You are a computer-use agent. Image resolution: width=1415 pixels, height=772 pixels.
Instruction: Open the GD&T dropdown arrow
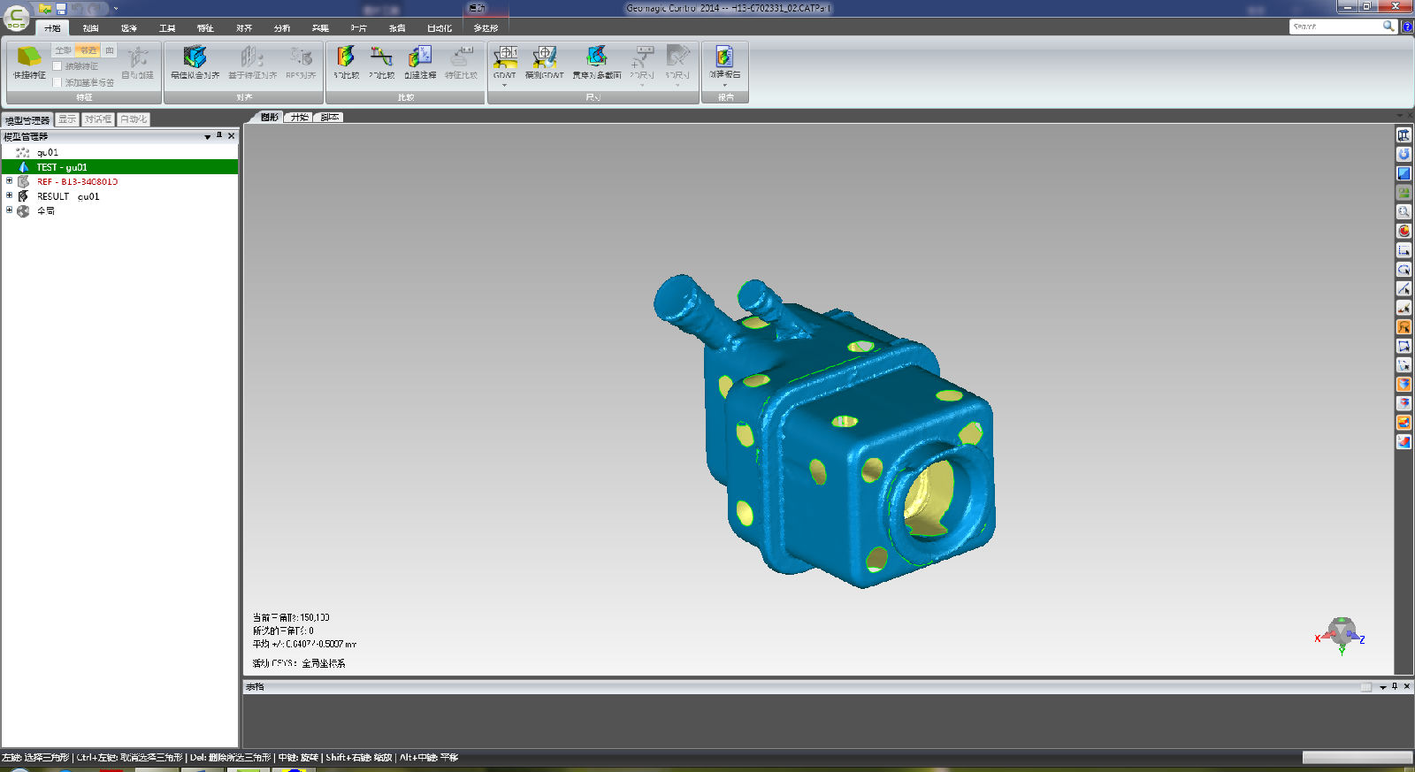(x=504, y=86)
